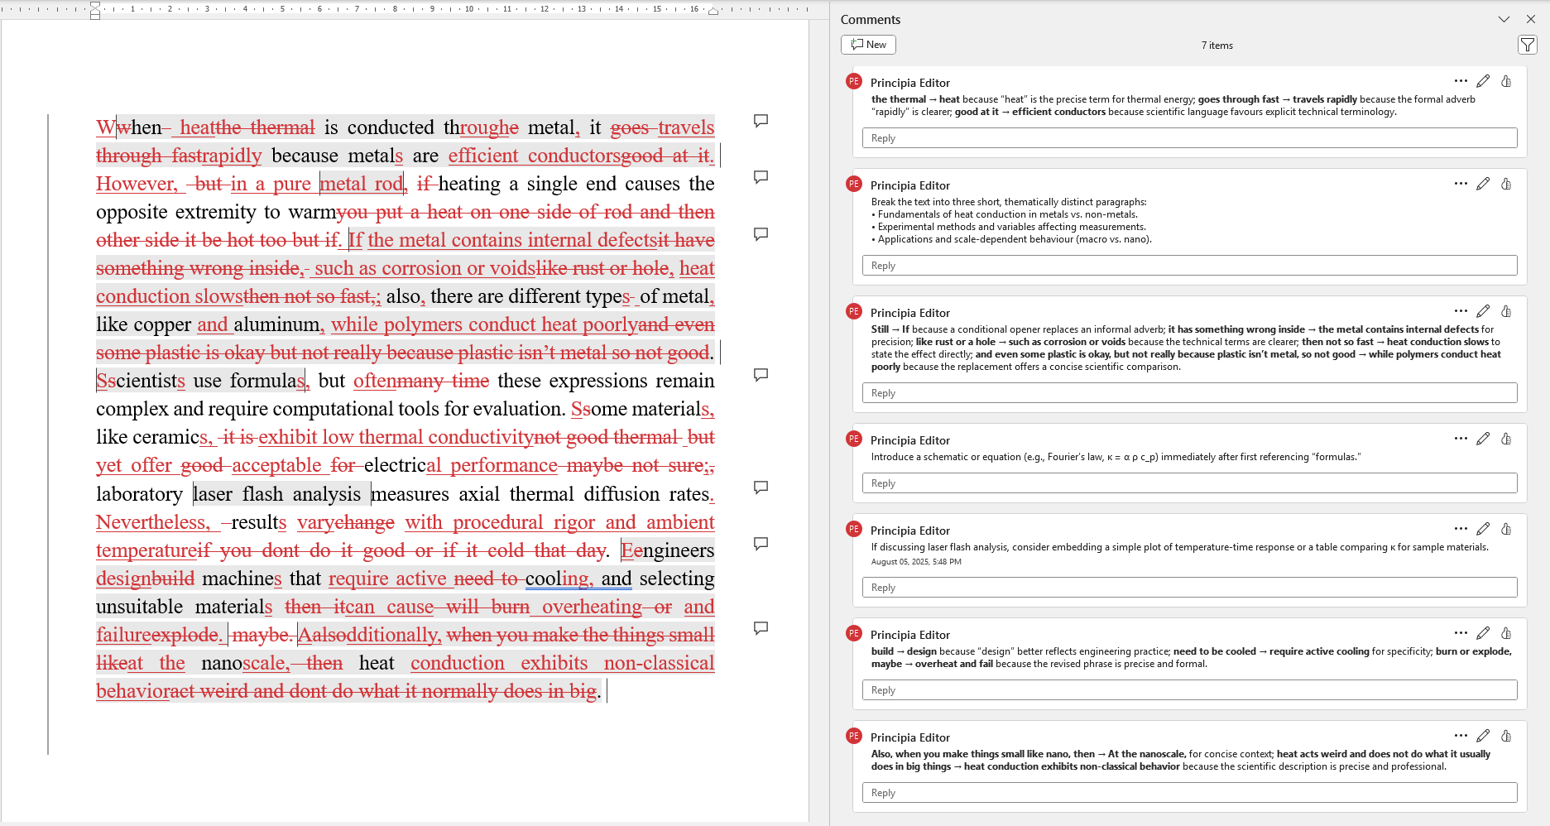Click the right indent marker on the ruler
Image resolution: width=1550 pixels, height=826 pixels.
tap(713, 11)
